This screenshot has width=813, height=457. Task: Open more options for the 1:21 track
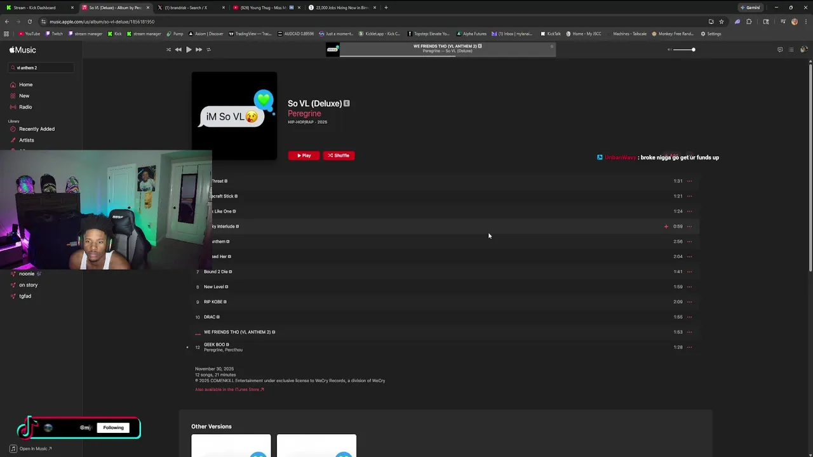click(690, 196)
